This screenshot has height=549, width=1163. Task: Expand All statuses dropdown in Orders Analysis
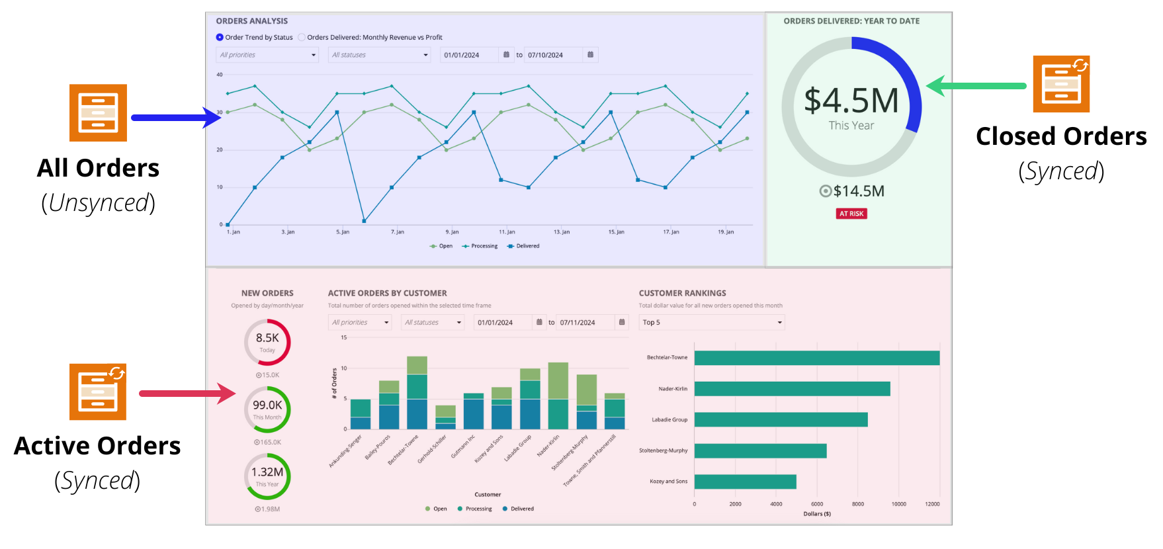(380, 55)
